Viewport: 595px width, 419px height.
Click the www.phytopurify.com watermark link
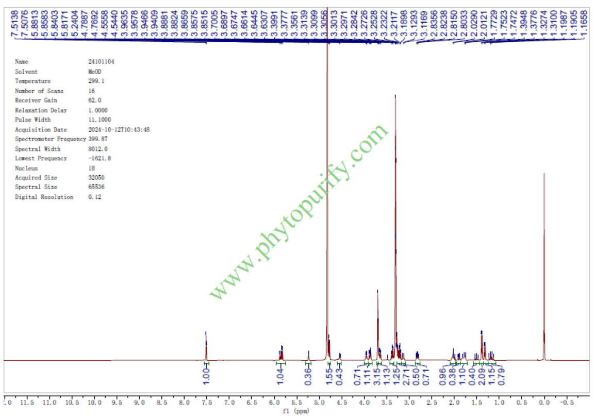point(299,212)
